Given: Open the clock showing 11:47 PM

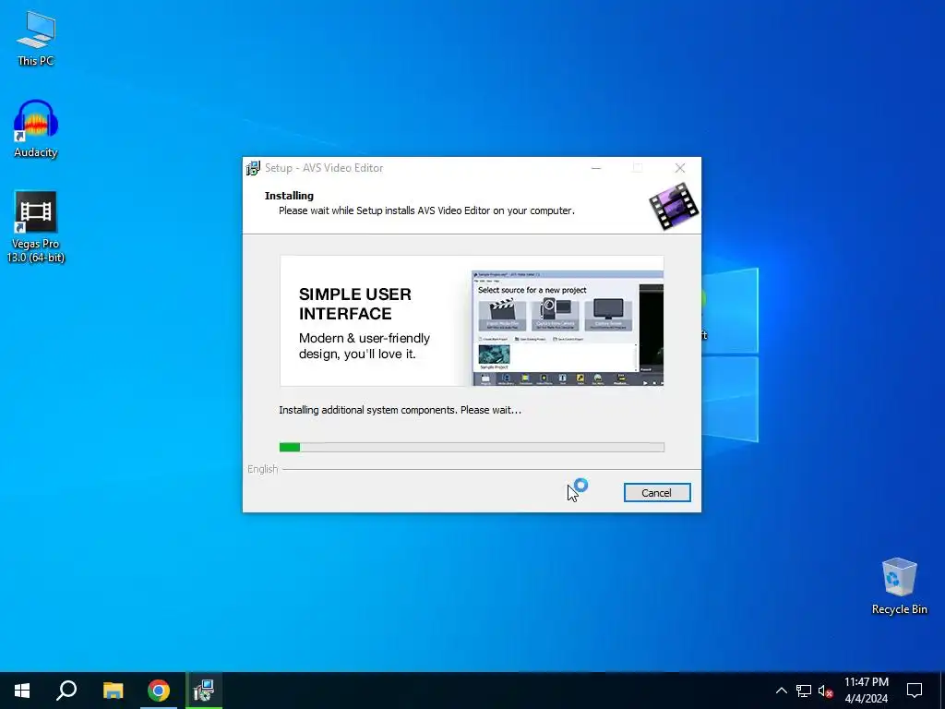Looking at the screenshot, I should pyautogui.click(x=866, y=691).
